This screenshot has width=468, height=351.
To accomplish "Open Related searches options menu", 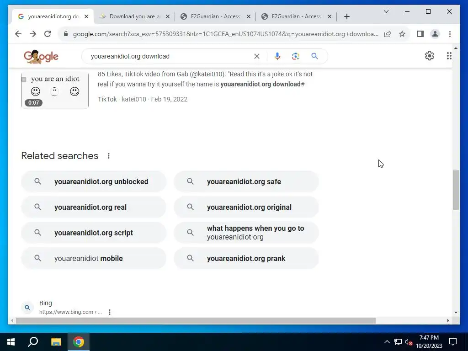I will [109, 156].
